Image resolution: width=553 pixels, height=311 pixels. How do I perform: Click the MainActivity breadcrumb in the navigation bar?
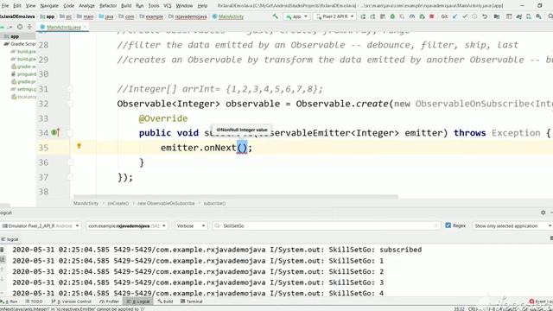[x=228, y=16]
